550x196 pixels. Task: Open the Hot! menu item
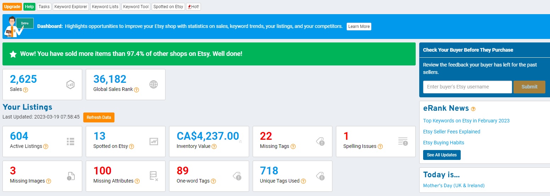click(x=193, y=7)
